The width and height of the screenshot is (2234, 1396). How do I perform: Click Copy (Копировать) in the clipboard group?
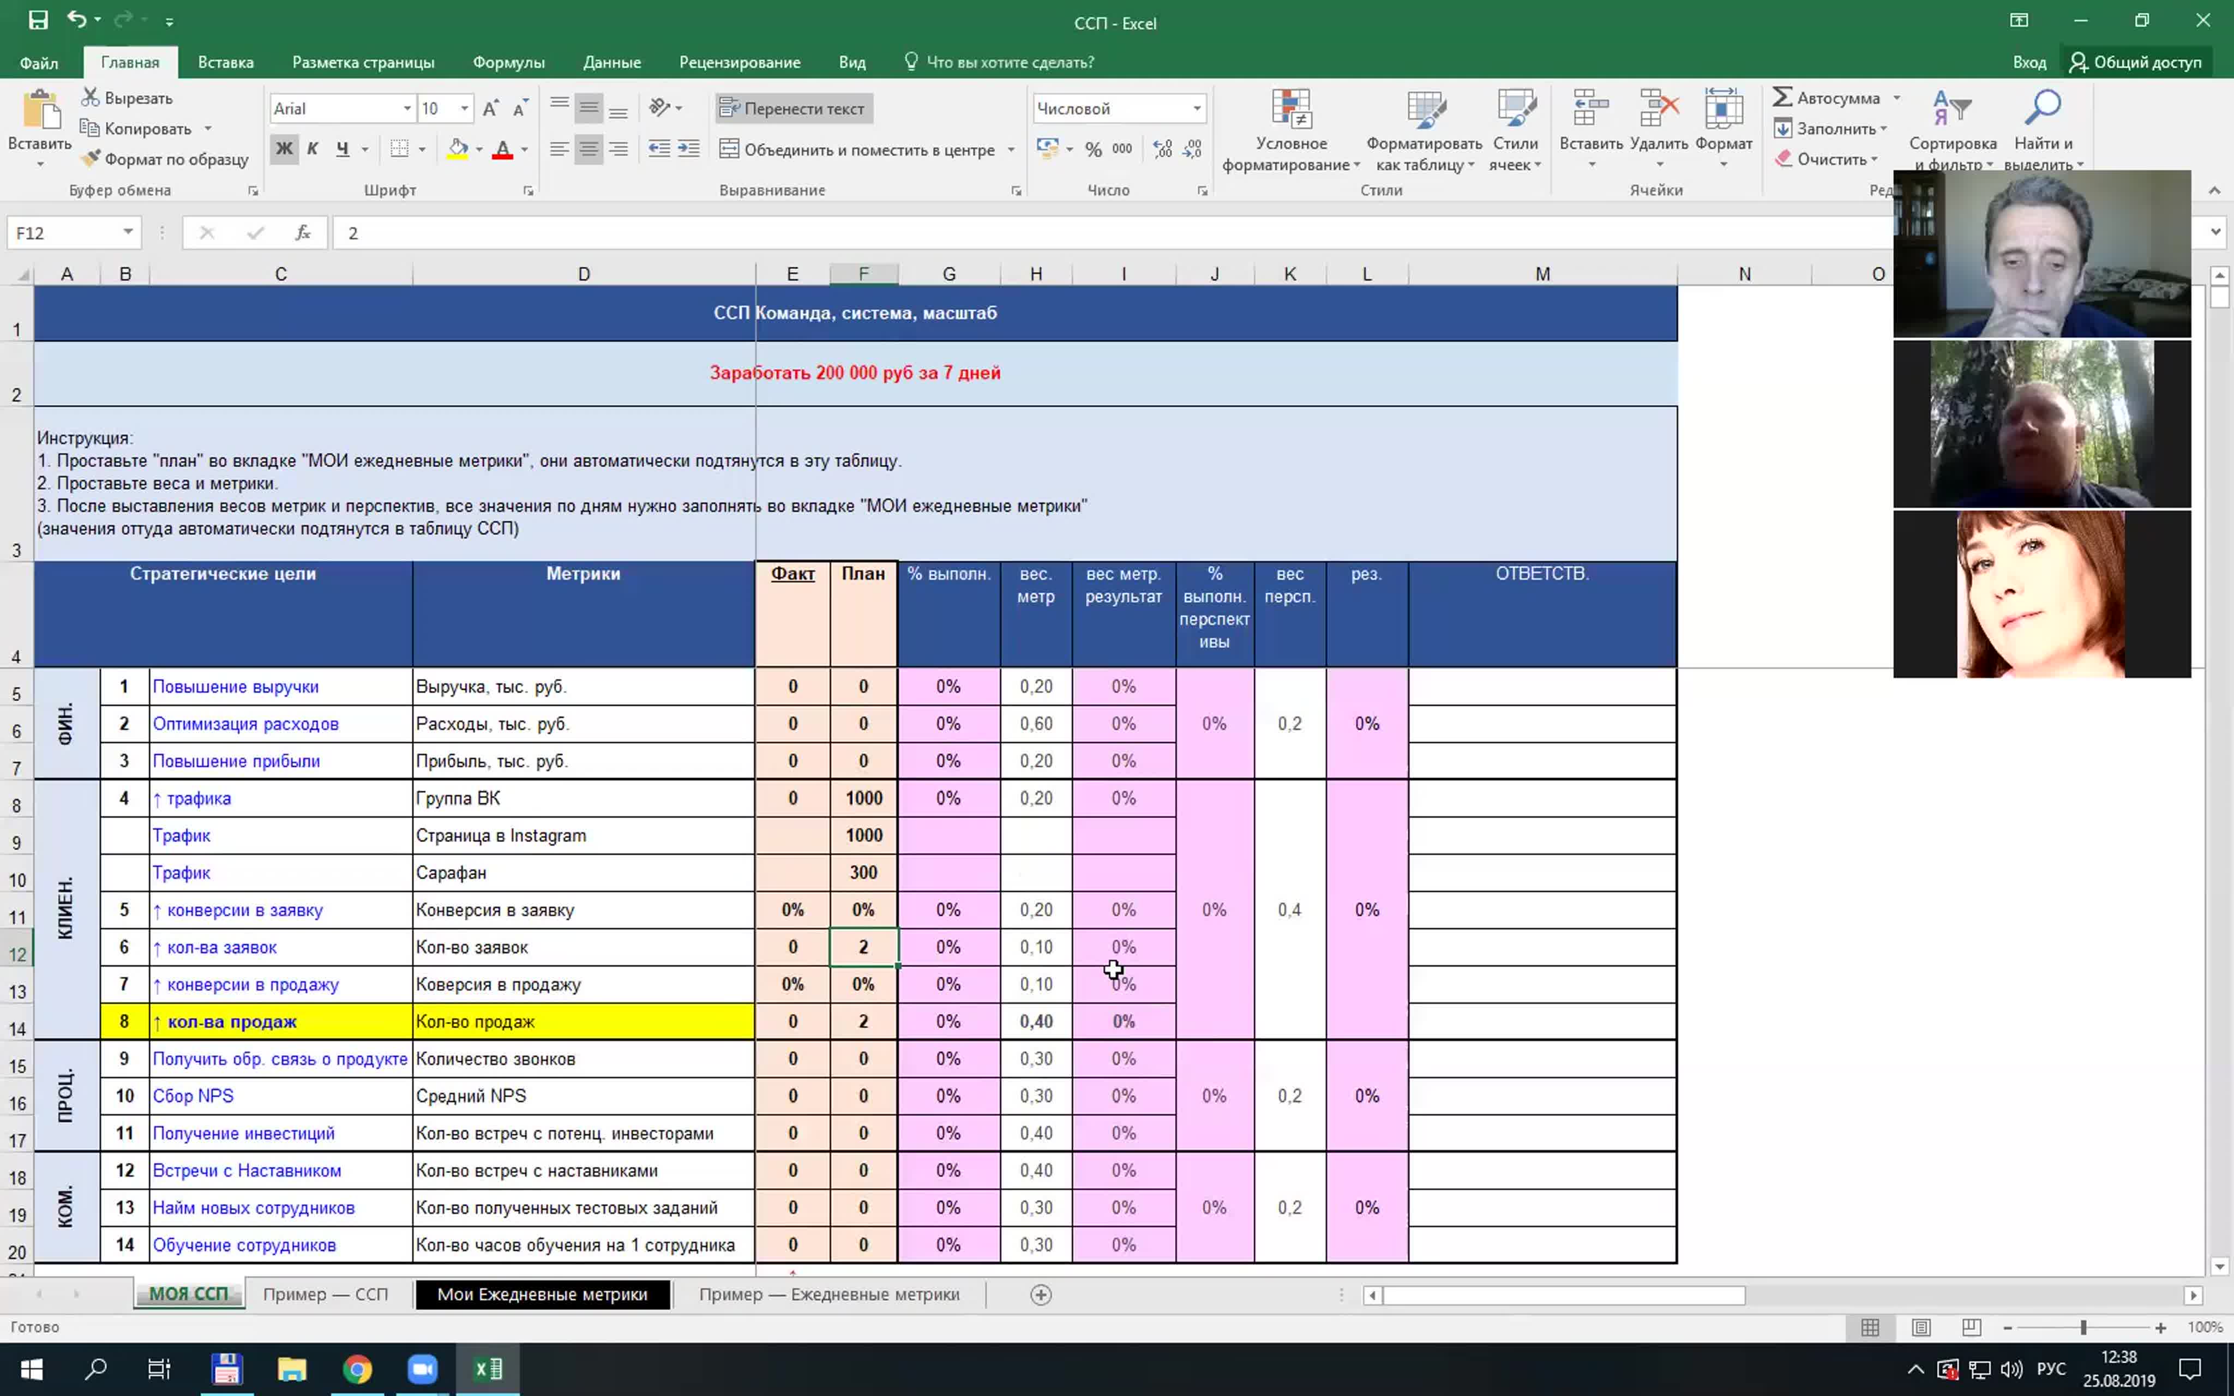click(147, 128)
